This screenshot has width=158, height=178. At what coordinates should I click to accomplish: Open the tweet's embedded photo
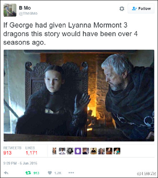[79, 96]
